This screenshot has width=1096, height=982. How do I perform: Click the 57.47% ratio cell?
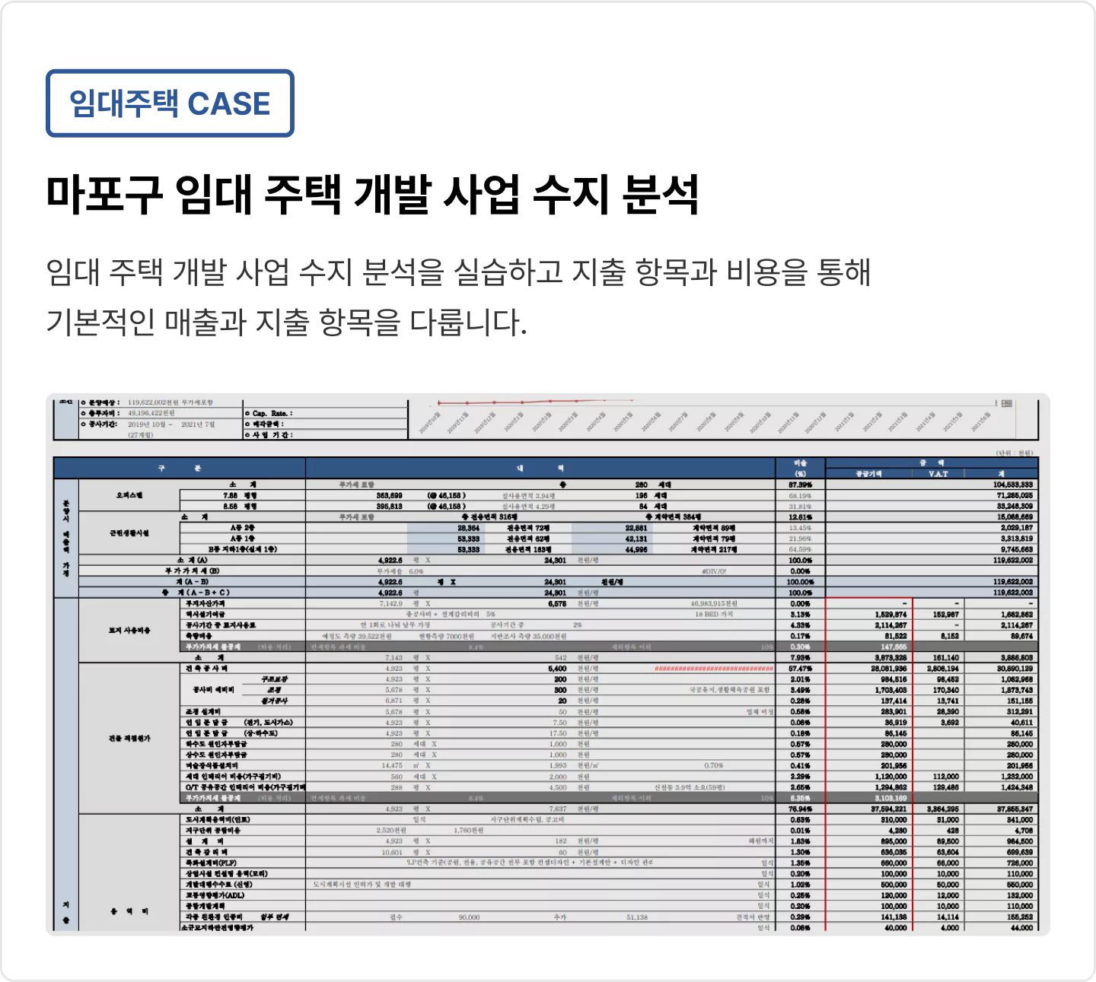tap(800, 669)
